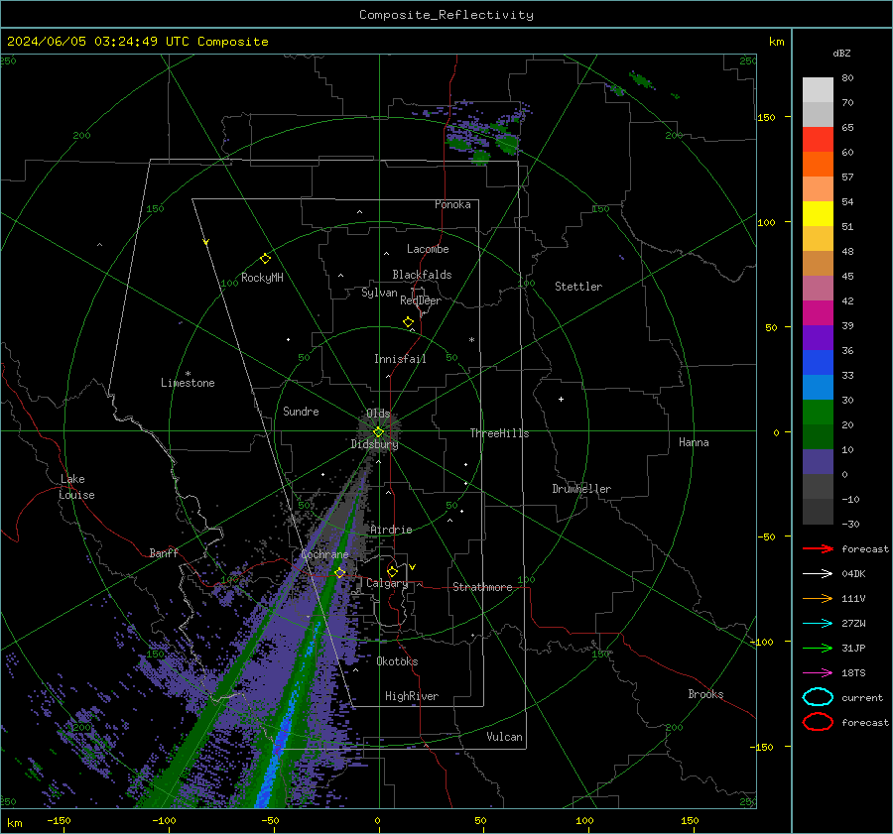Click the Cochrane text label
Image resolution: width=893 pixels, height=834 pixels.
coord(324,554)
